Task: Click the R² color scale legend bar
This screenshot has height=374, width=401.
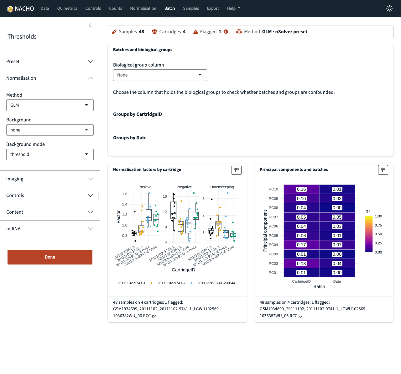Action: (x=369, y=234)
